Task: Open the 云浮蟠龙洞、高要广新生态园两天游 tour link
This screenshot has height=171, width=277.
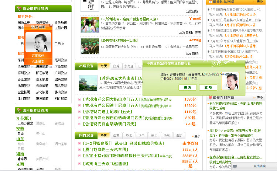Action: coord(130,19)
